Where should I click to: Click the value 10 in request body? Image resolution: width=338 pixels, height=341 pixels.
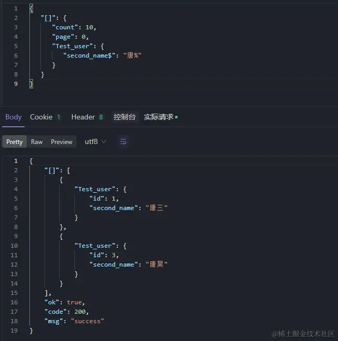point(89,27)
